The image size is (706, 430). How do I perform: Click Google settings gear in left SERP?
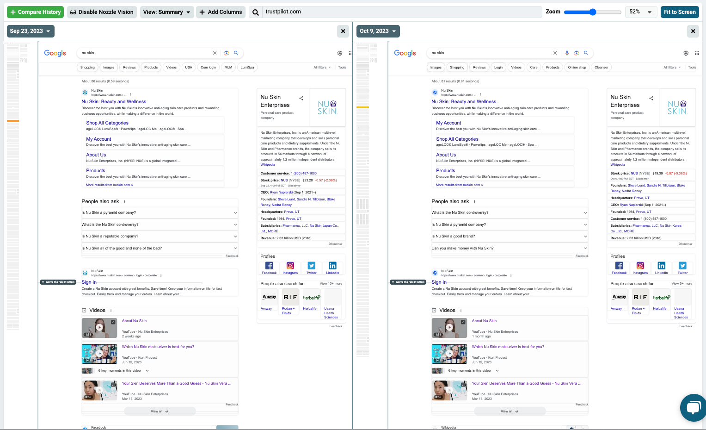click(340, 53)
